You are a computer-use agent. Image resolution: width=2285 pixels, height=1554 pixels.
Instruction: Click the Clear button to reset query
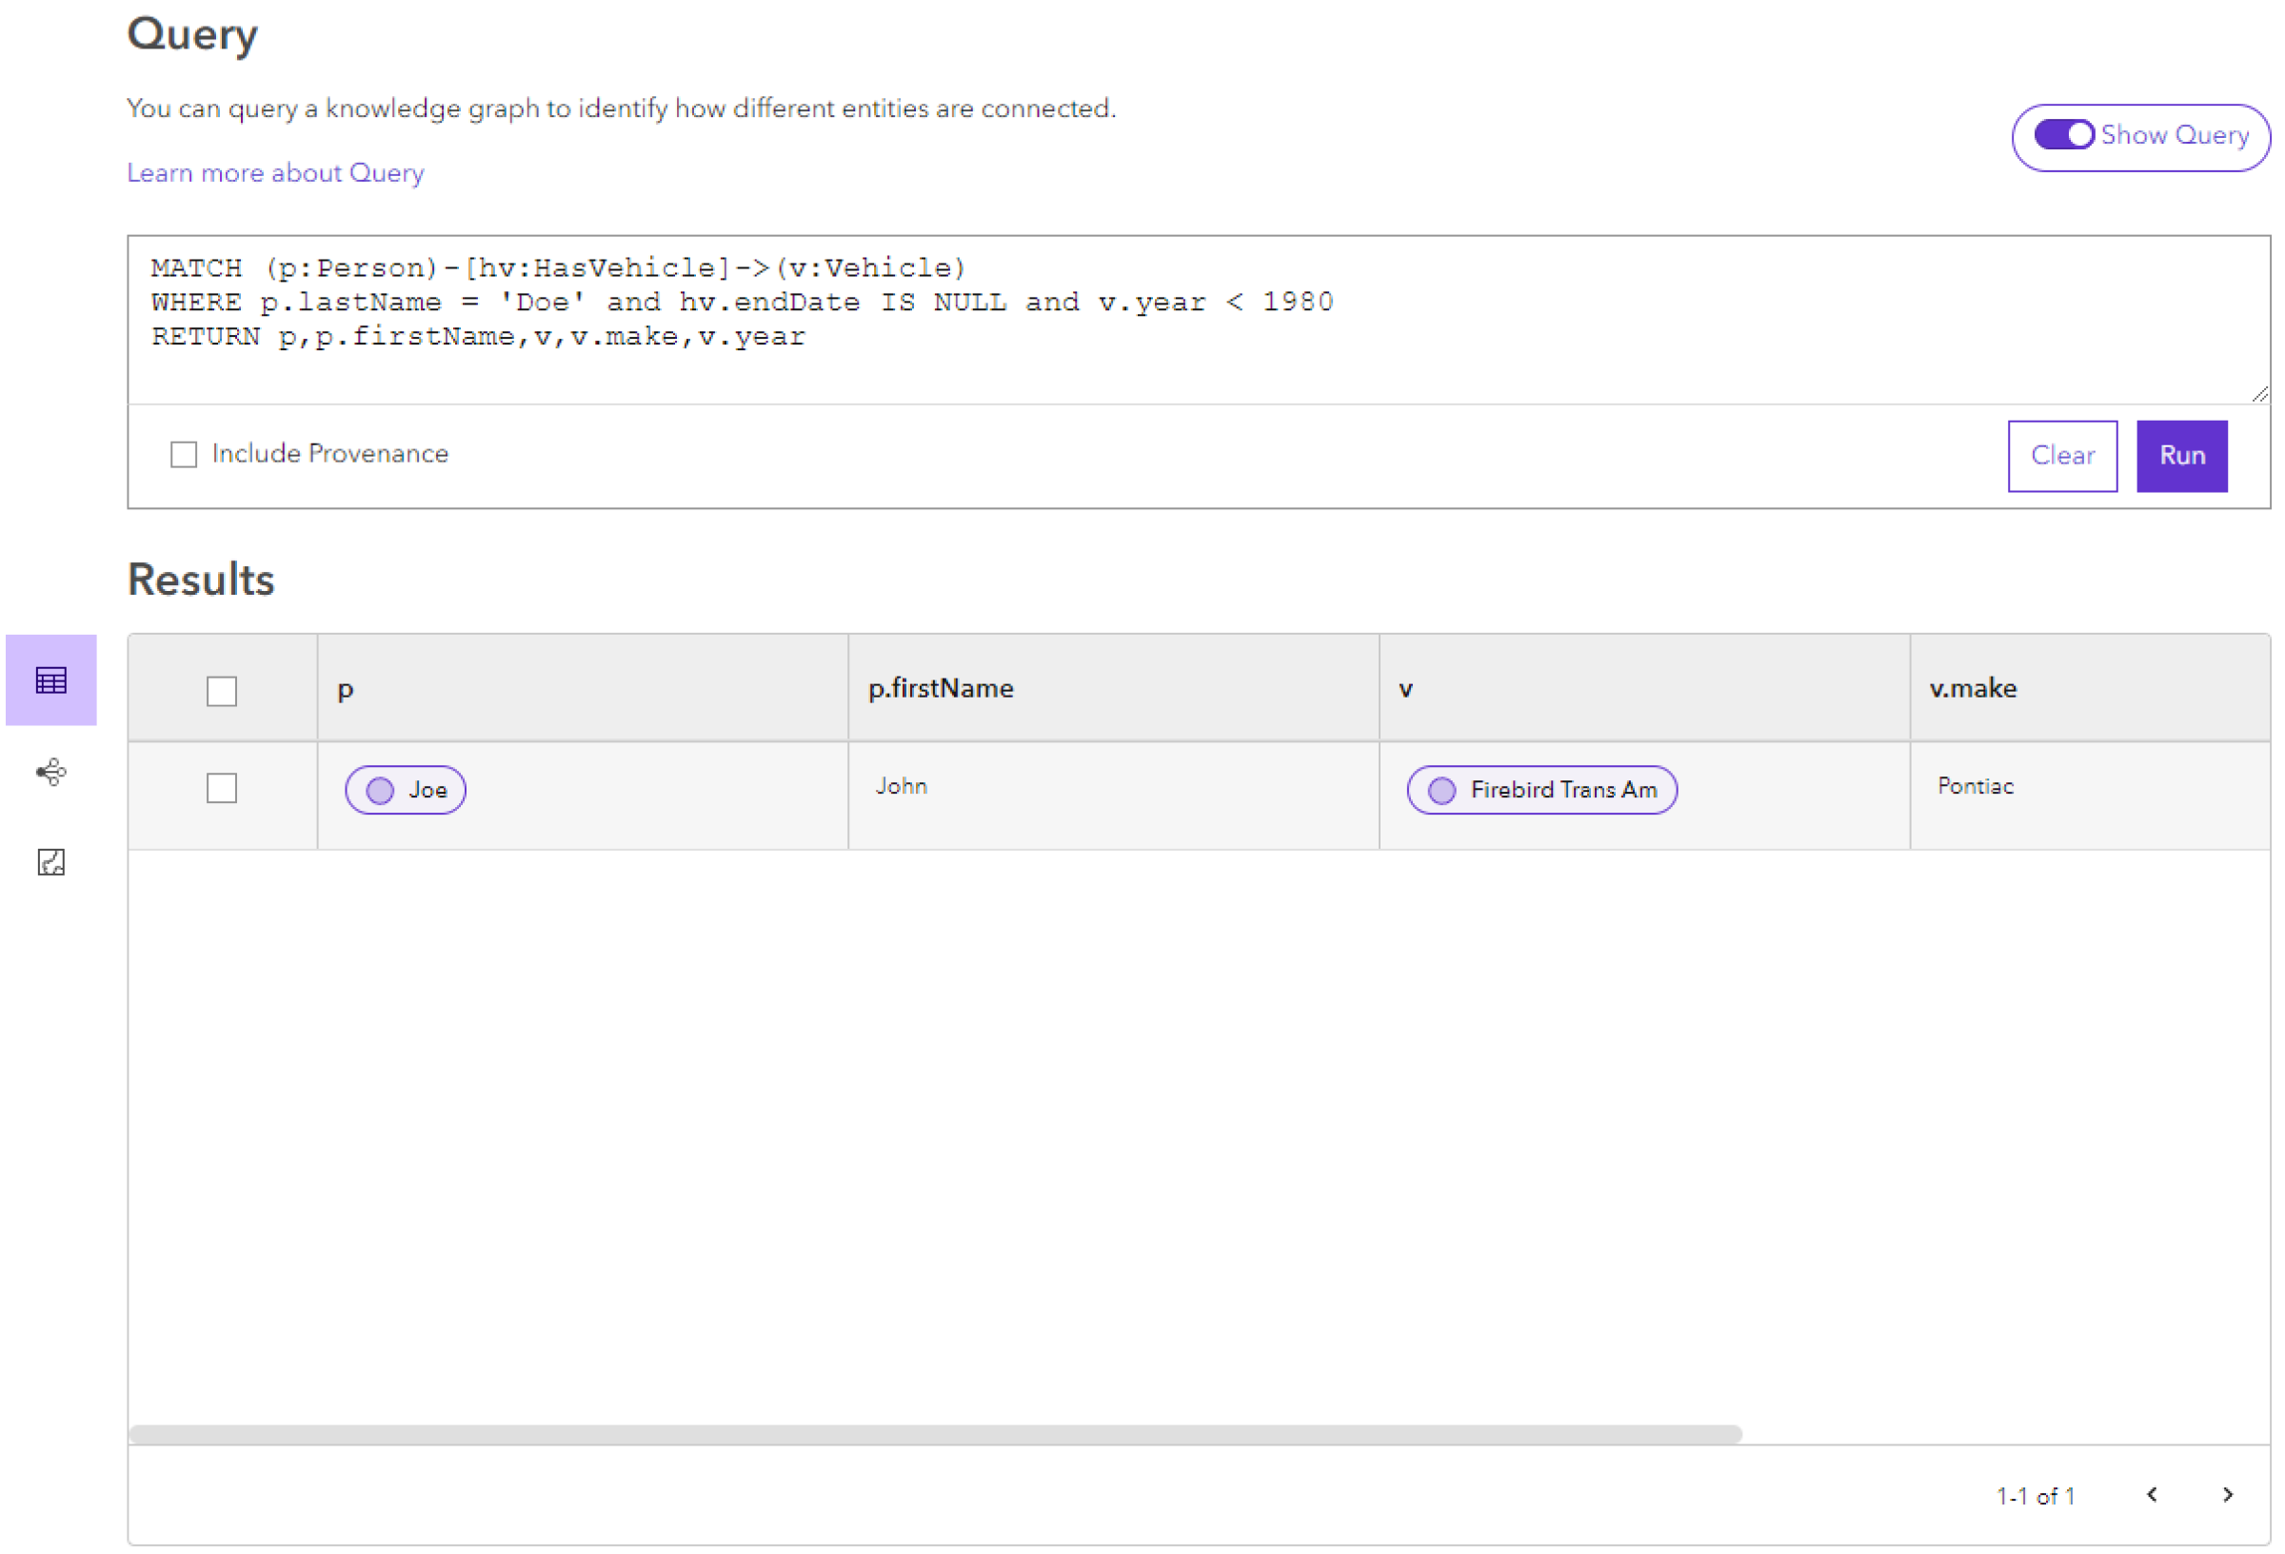(2065, 455)
